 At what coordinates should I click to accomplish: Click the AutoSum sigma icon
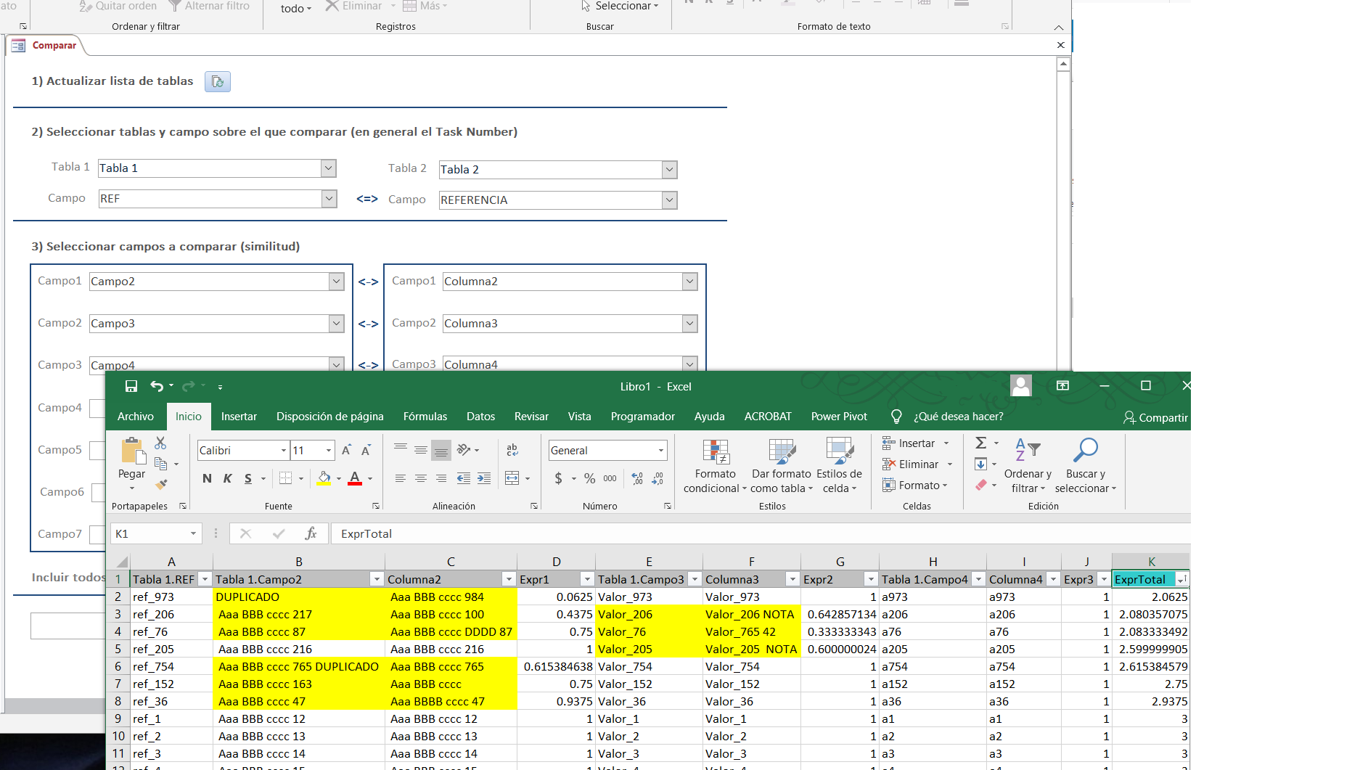(x=980, y=443)
